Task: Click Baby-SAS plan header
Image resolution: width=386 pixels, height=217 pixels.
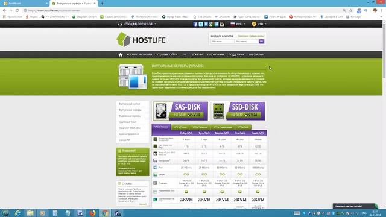Action: [x=186, y=133]
